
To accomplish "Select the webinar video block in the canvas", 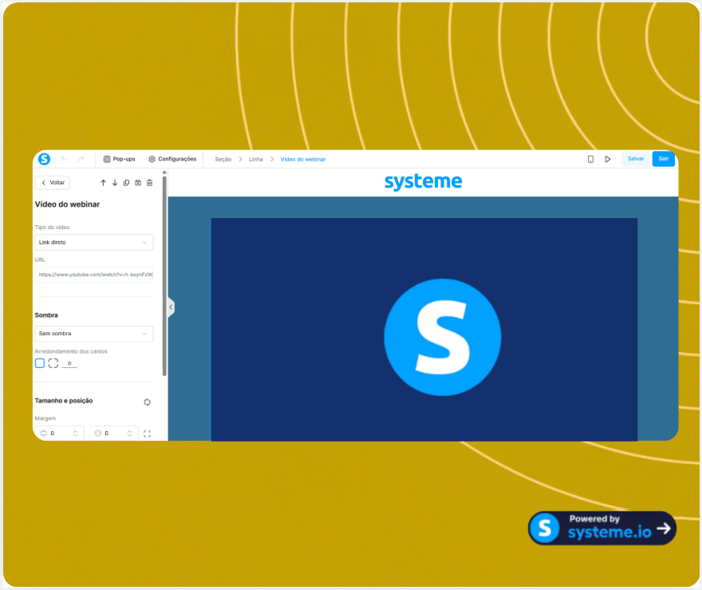I will pyautogui.click(x=424, y=329).
